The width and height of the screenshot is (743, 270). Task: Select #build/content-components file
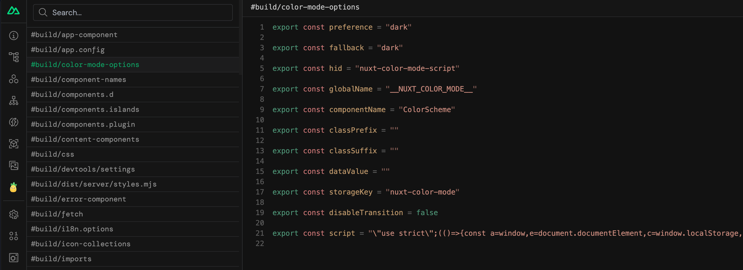[x=133, y=139]
